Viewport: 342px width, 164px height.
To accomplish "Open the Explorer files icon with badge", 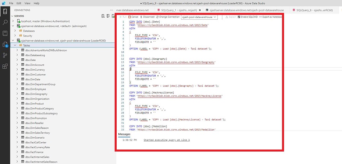I will click(x=5, y=45).
